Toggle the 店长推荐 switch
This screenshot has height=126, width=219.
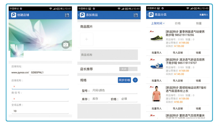[x=128, y=69]
